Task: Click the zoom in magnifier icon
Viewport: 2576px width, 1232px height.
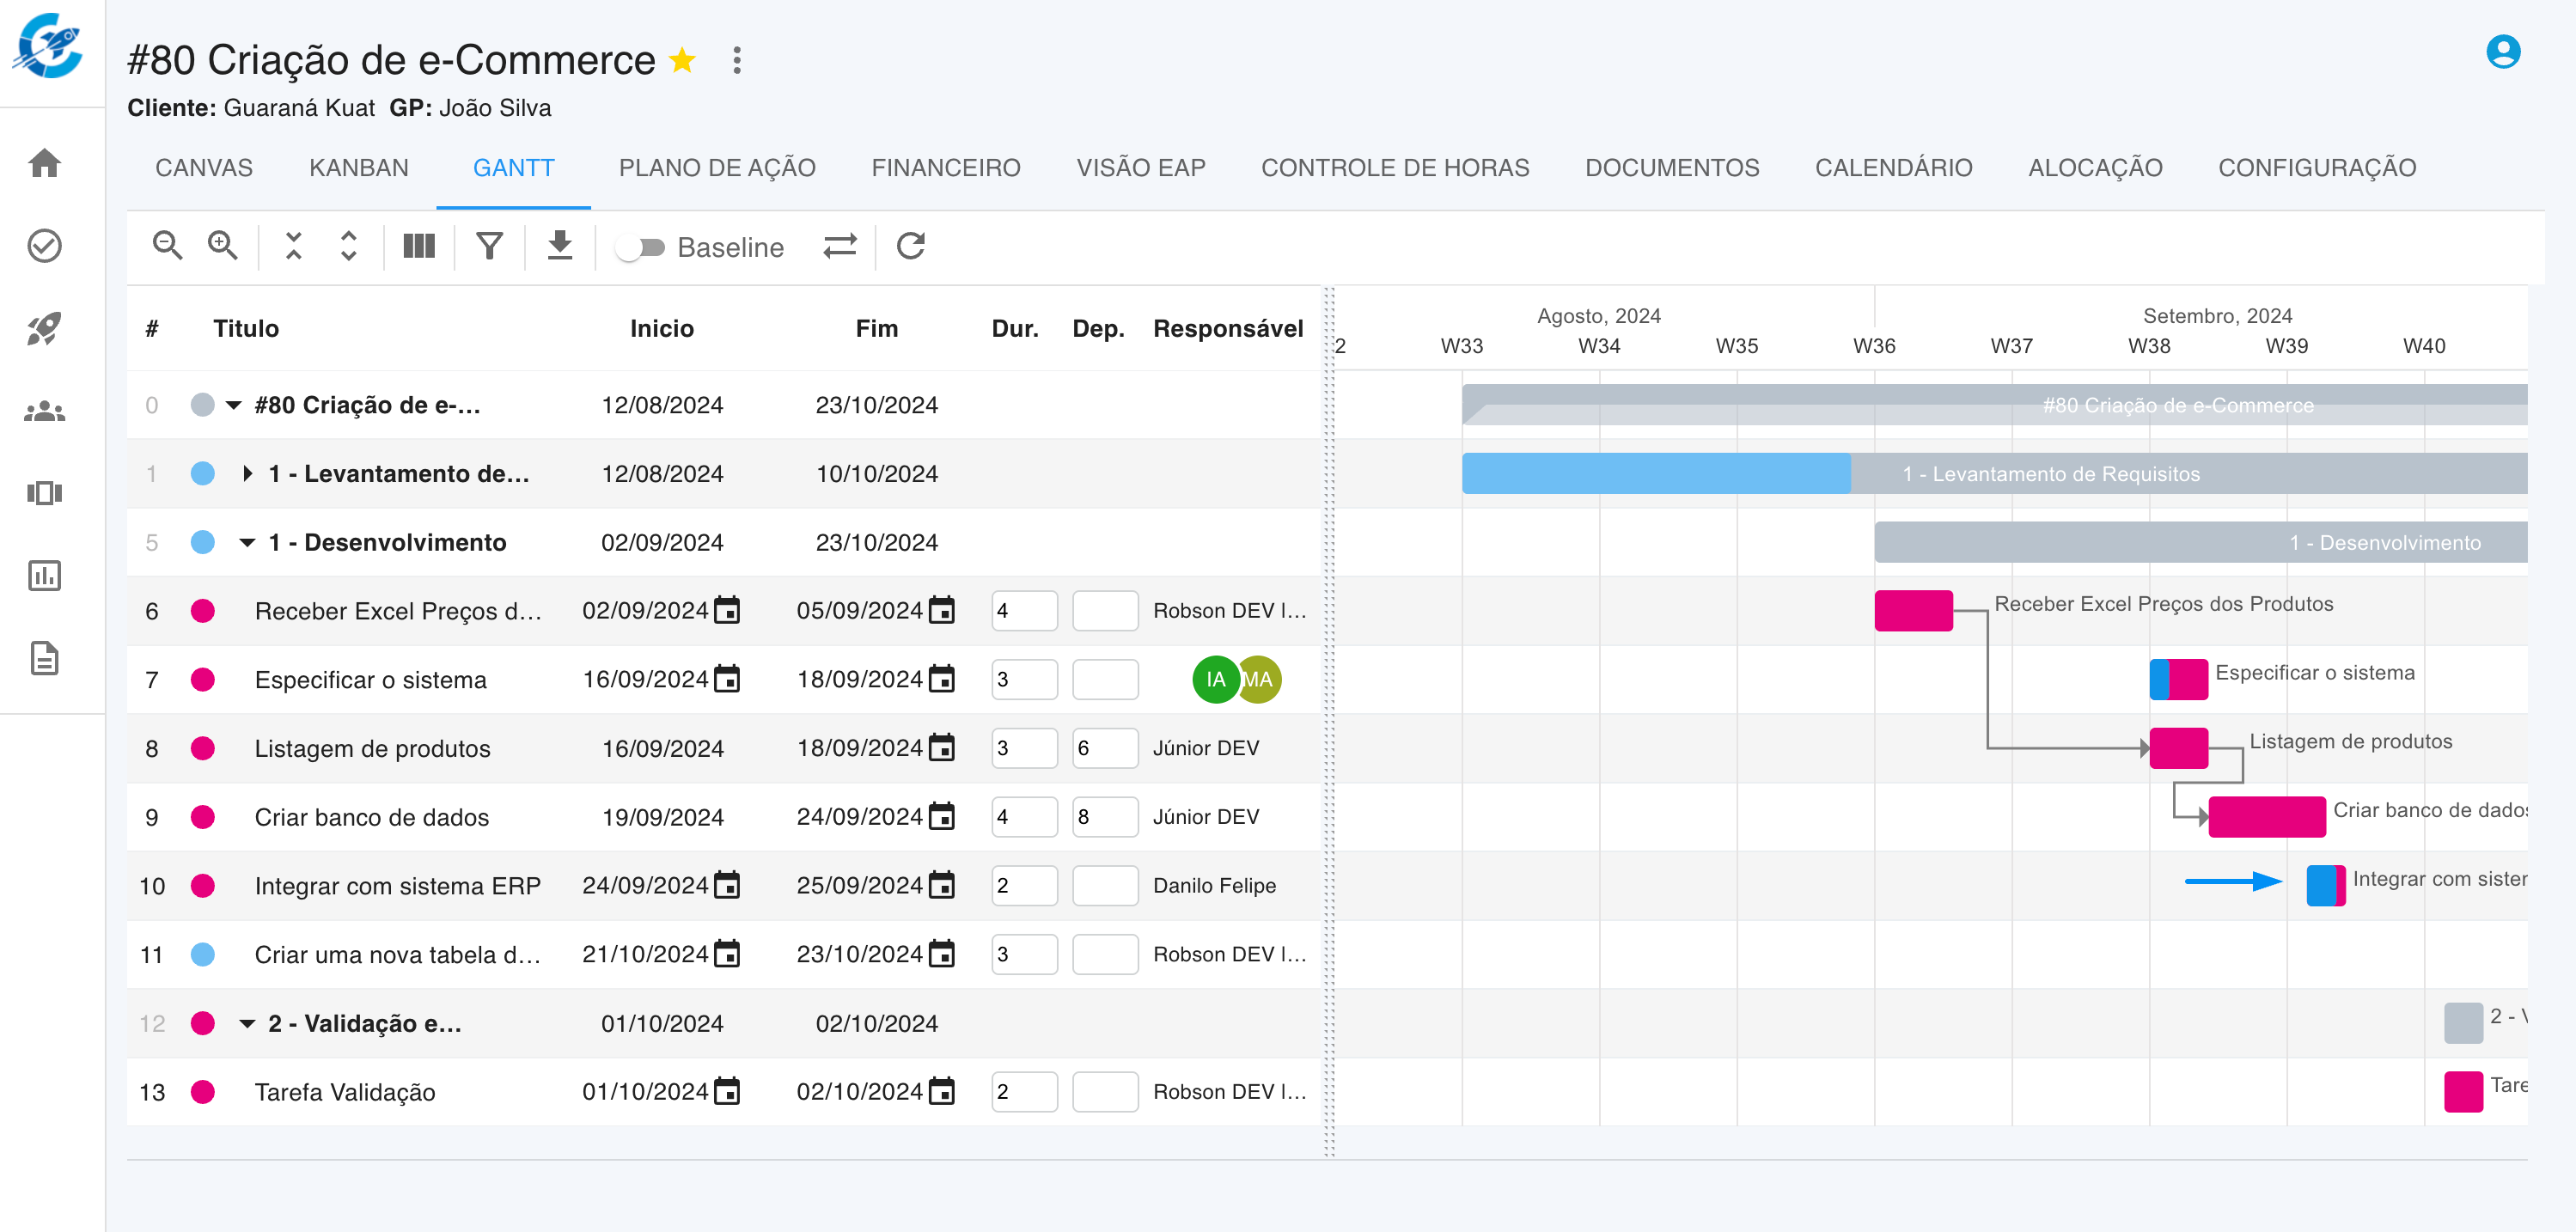Action: pyautogui.click(x=222, y=246)
